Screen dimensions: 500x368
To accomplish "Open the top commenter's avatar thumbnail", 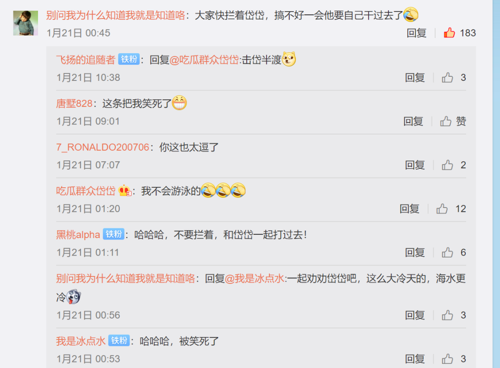I will pos(25,23).
